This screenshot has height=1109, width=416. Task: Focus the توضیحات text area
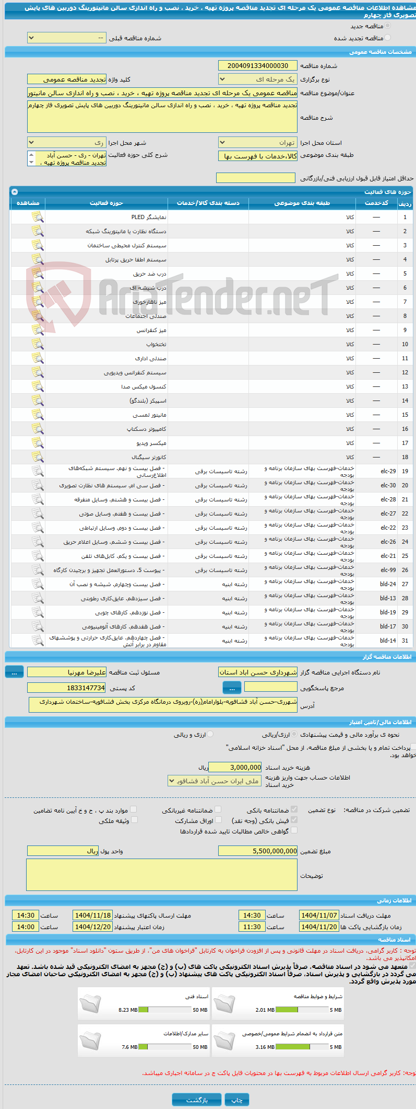point(162,875)
